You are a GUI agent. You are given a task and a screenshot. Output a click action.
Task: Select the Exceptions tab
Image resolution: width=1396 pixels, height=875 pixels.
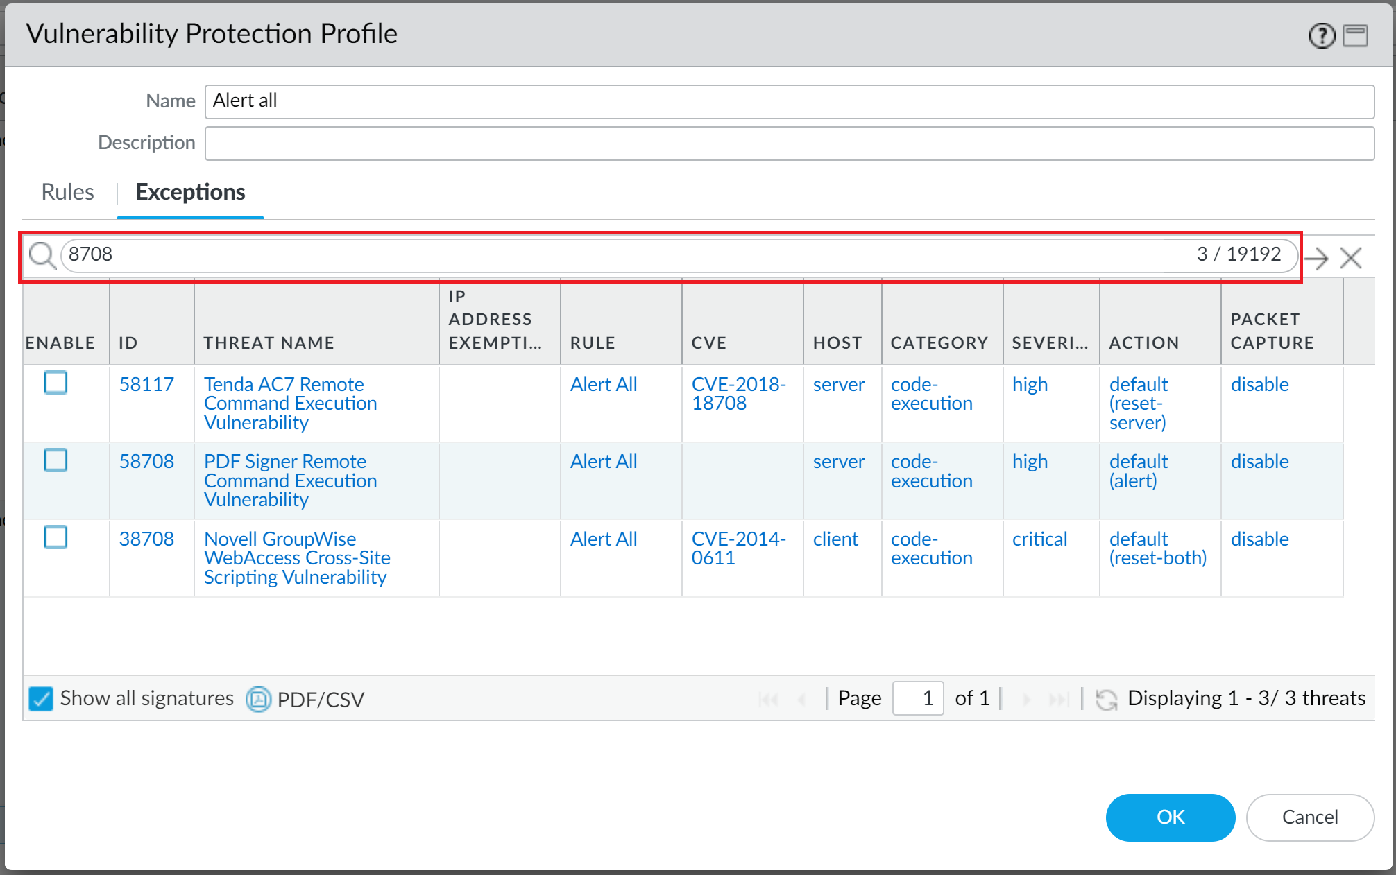tap(190, 192)
